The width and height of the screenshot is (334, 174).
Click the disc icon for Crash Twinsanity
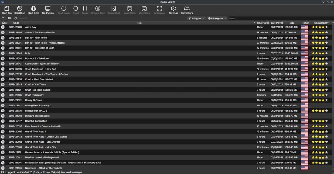point(3,95)
